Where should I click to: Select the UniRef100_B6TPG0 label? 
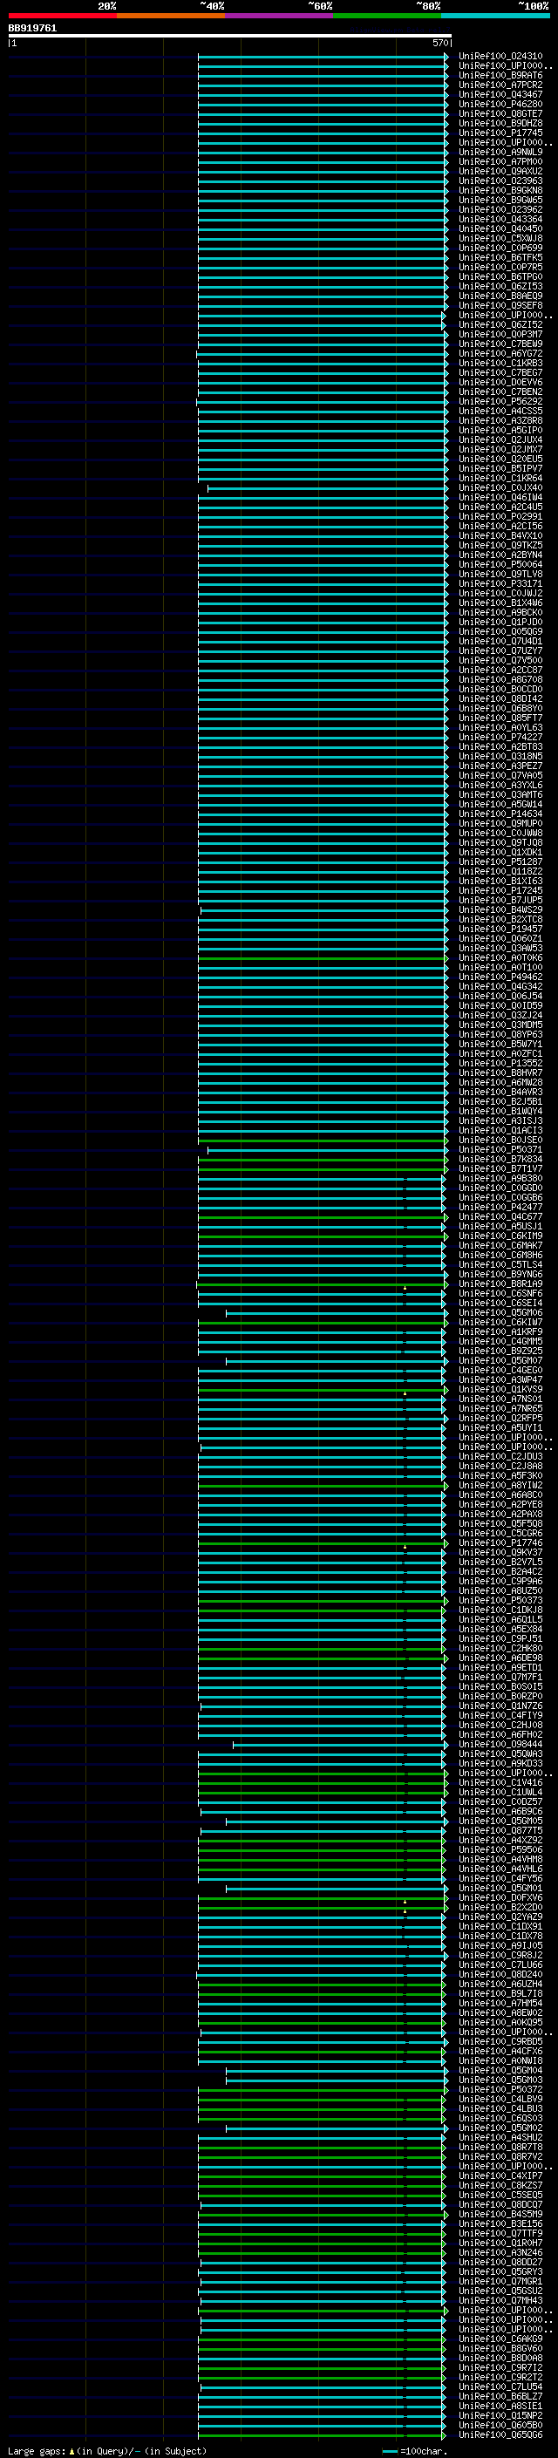click(x=500, y=276)
